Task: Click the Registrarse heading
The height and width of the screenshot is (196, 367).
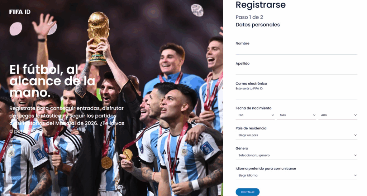Action: tap(261, 5)
